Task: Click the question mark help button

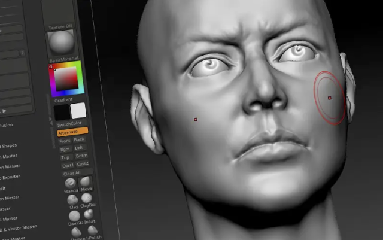Action: click(x=22, y=52)
